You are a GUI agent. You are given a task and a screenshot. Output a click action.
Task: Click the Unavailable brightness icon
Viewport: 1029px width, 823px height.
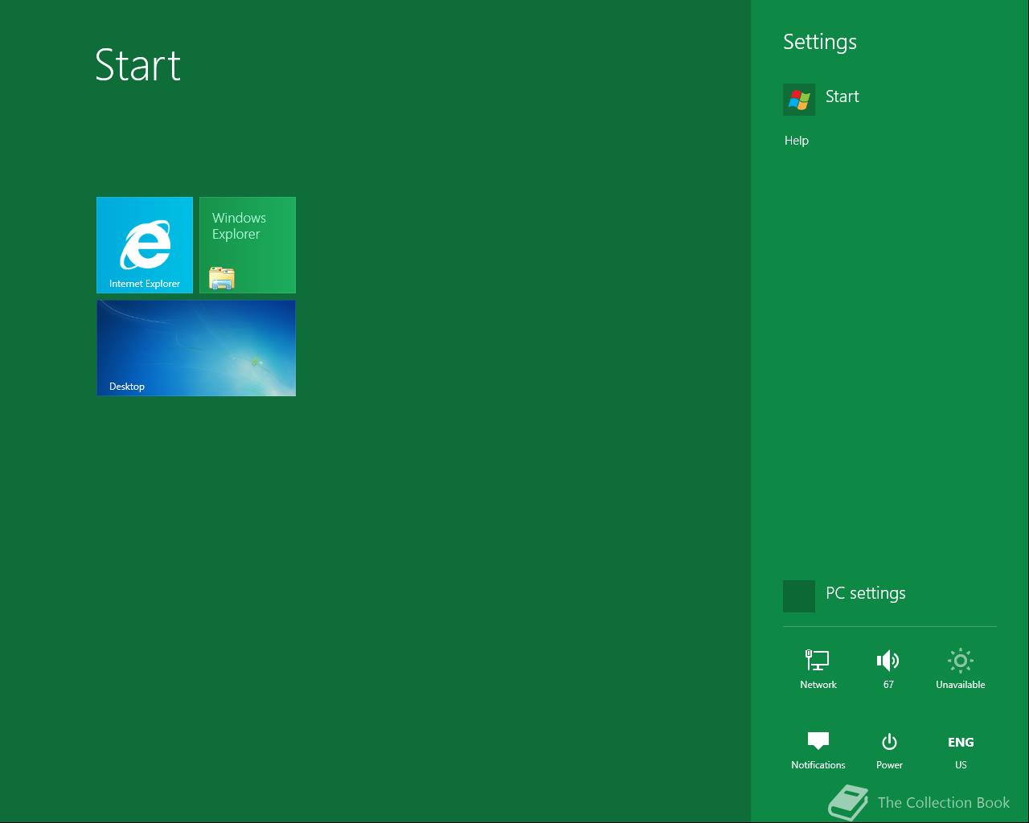(961, 669)
